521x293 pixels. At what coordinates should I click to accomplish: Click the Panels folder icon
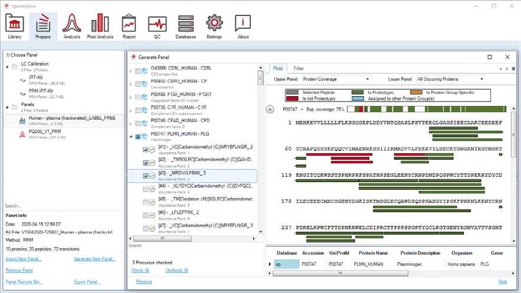(15, 107)
